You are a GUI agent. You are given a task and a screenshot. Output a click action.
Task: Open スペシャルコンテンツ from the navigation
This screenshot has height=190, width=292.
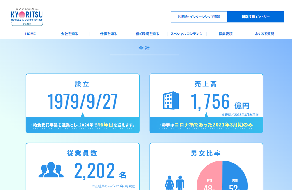pos(186,34)
